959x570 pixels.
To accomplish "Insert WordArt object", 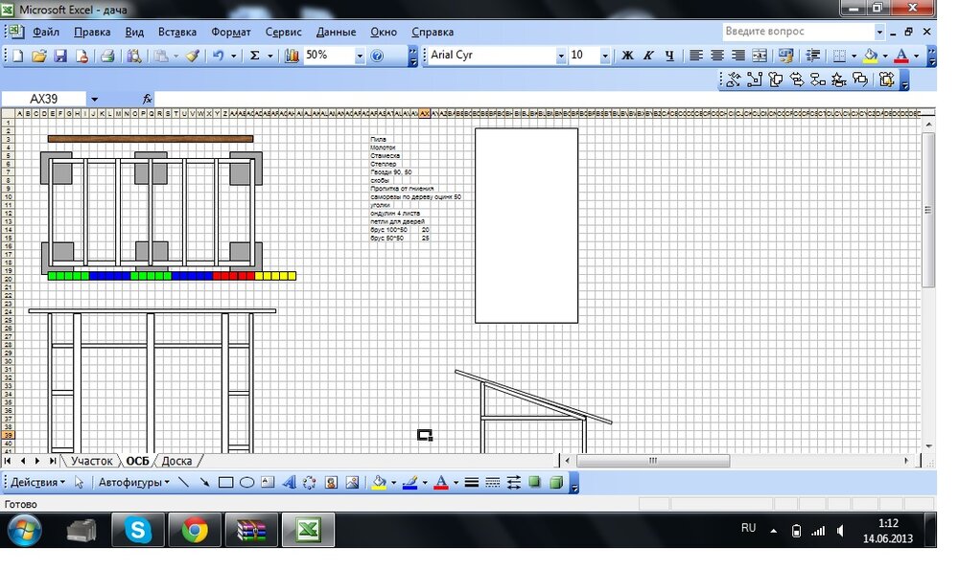I will pyautogui.click(x=289, y=482).
